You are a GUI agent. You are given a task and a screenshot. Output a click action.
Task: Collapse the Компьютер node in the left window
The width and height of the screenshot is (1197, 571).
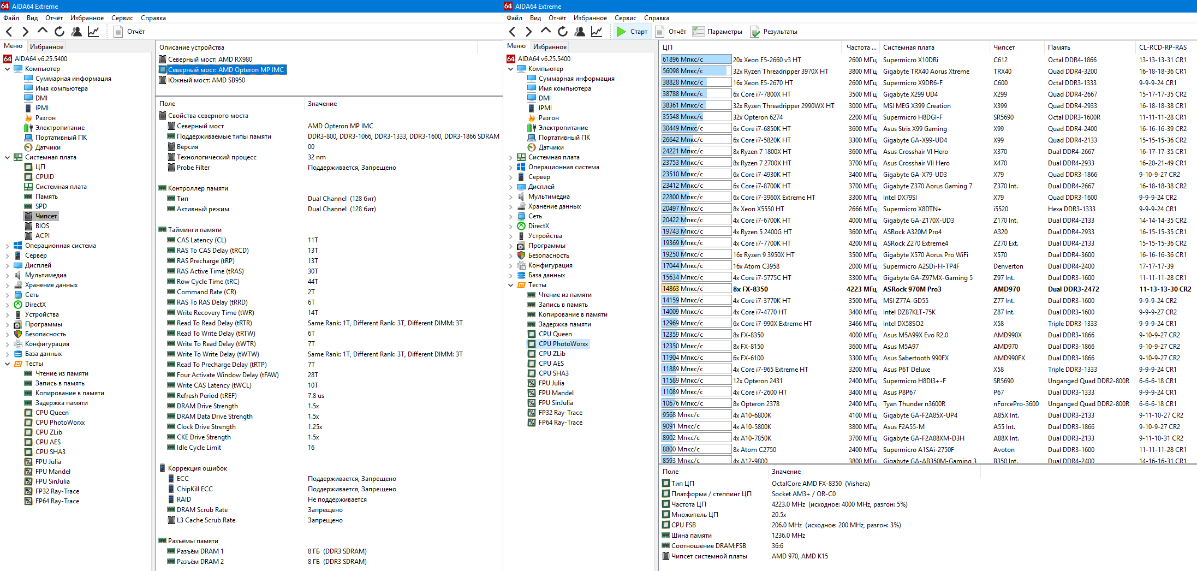tap(8, 69)
